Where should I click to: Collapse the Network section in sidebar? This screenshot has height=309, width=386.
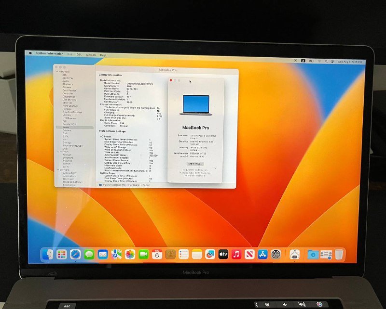point(57,152)
